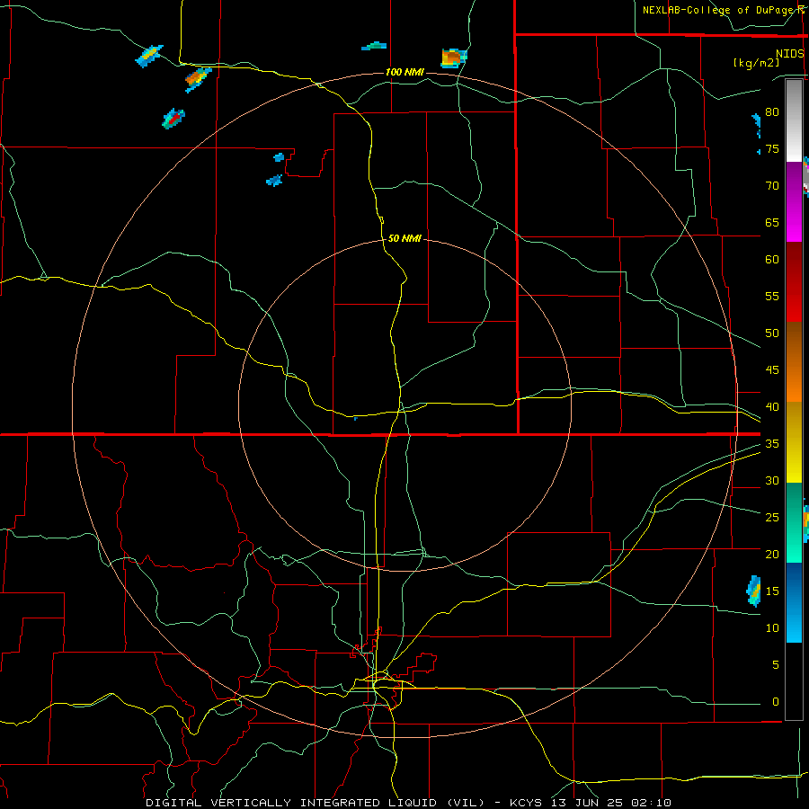Click the "50 NMI" range ring label

click(x=404, y=238)
